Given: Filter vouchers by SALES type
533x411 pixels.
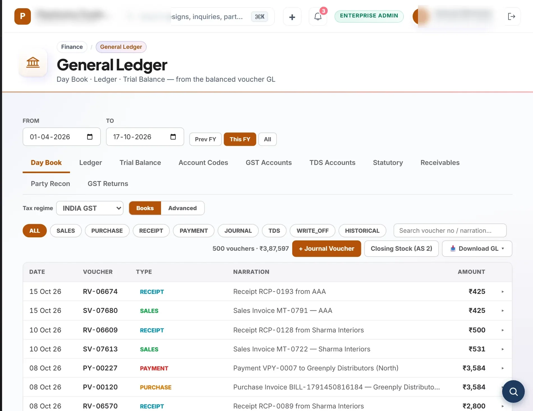Looking at the screenshot, I should coord(66,231).
